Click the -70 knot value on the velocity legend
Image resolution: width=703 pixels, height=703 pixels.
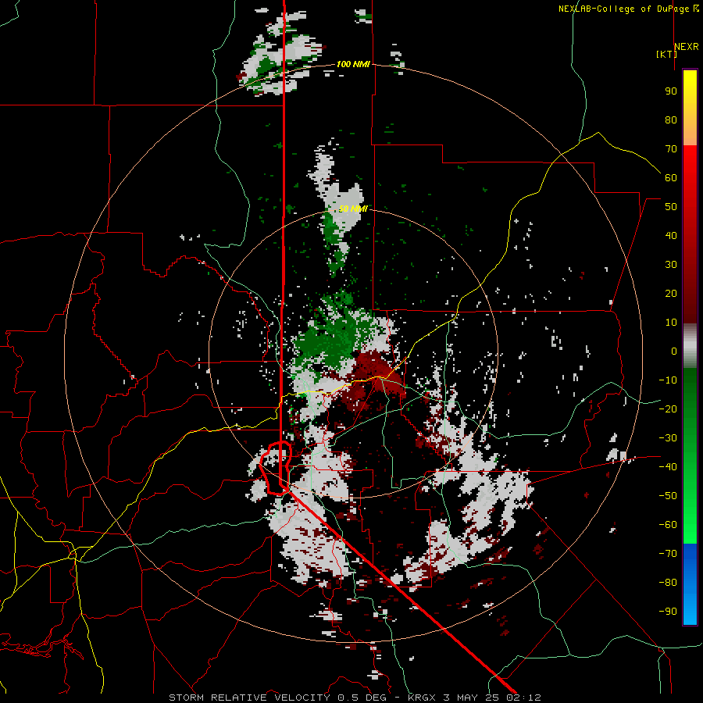click(668, 554)
